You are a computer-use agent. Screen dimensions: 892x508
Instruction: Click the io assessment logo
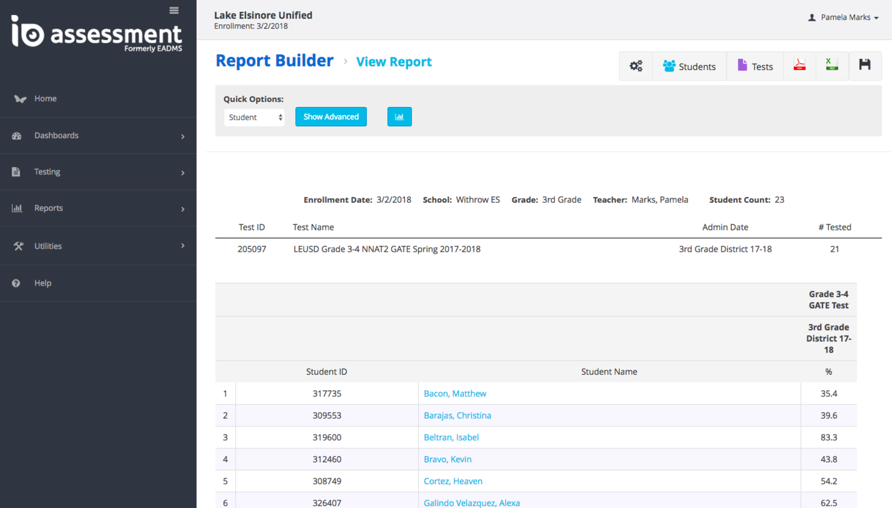tap(97, 34)
